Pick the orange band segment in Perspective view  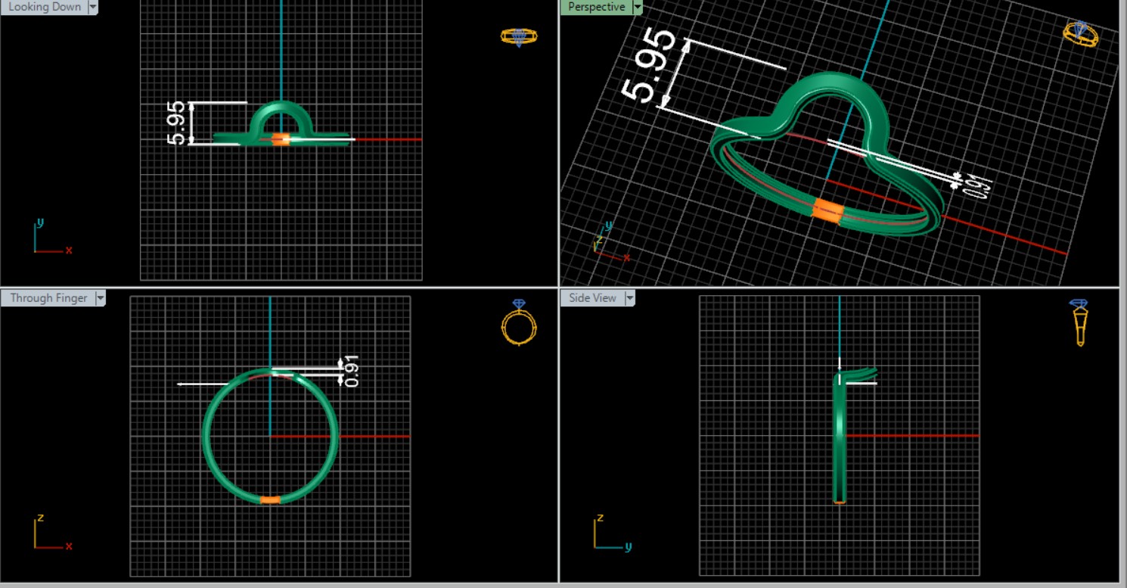[x=827, y=211]
